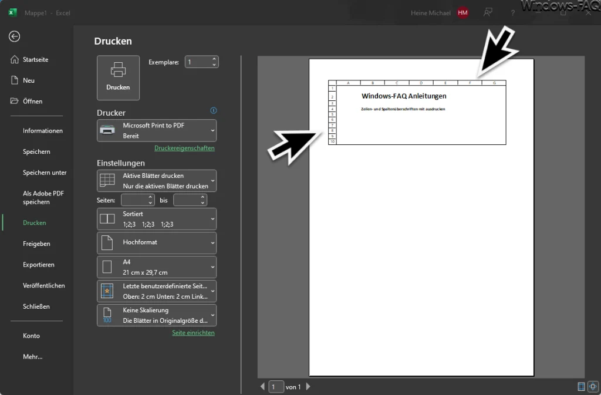Click the printer info icon next to Drucker
Screen dimensions: 601x395
214,110
